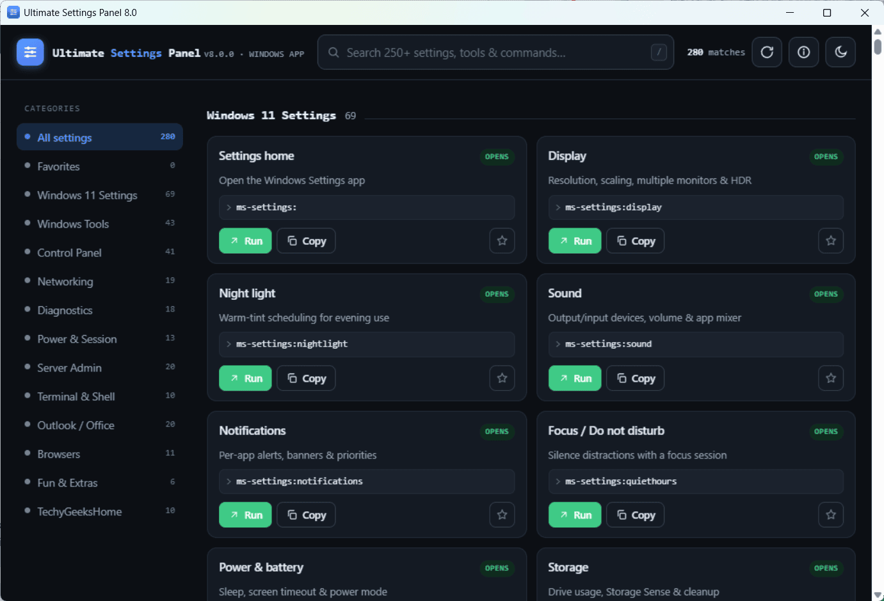This screenshot has width=884, height=601.
Task: Copy the ms-settings:nightlight command
Action: point(306,379)
